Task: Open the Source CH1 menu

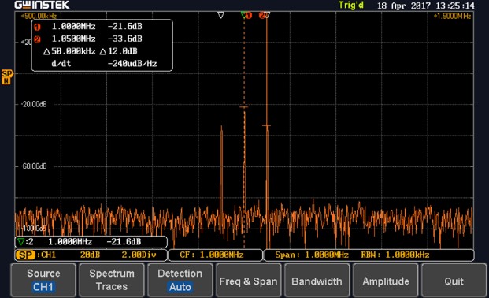Action: [x=43, y=280]
